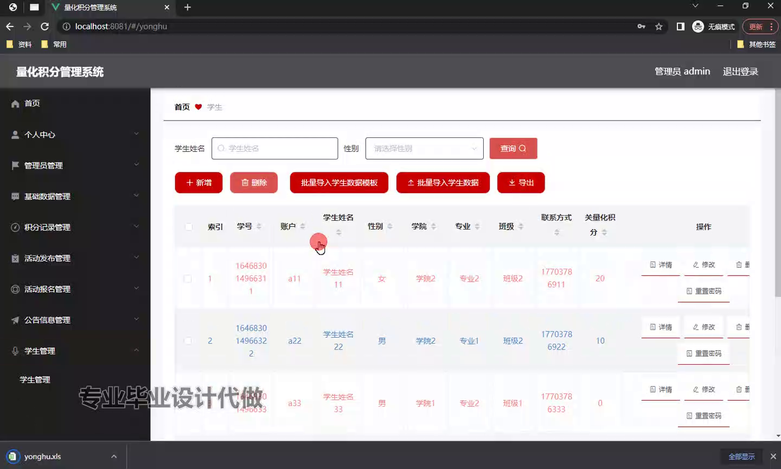
Task: Expand 个人中心 submenu chevron
Action: pyautogui.click(x=136, y=134)
